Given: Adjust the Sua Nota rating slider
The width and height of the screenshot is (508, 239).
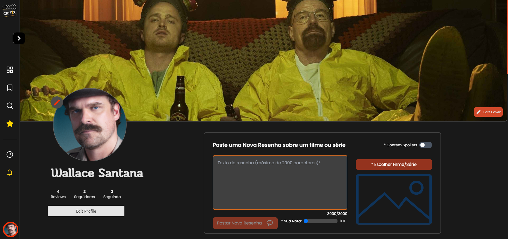Looking at the screenshot, I should tap(321, 221).
